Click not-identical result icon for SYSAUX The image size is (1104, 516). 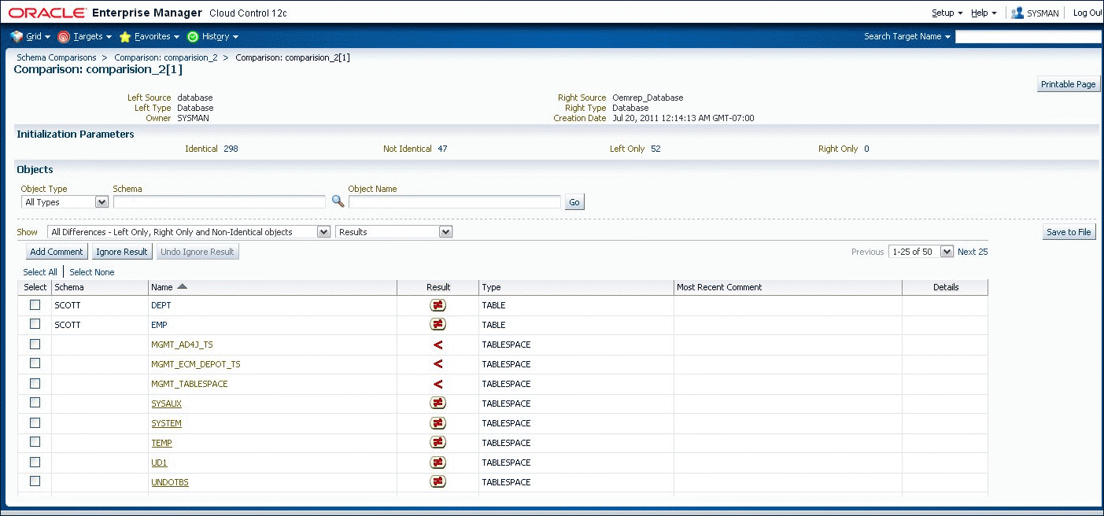[x=438, y=404]
